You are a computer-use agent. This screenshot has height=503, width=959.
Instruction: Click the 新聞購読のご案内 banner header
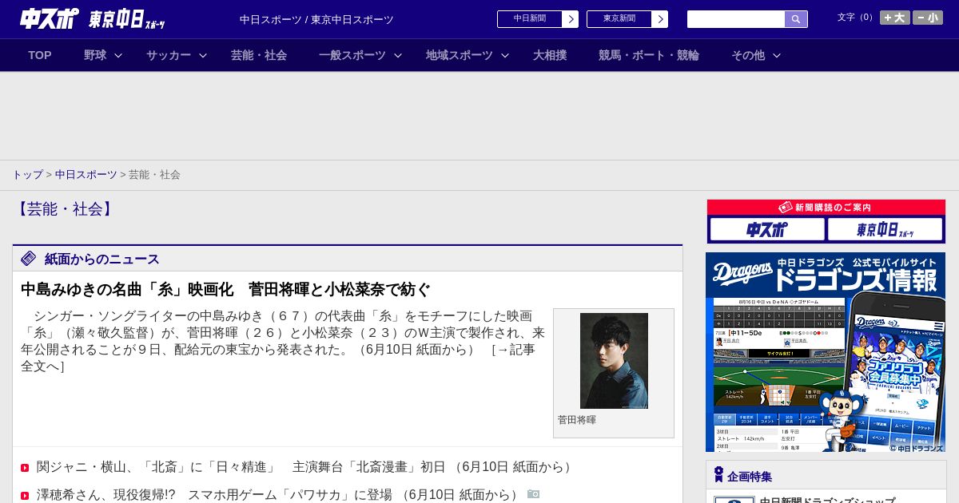point(826,208)
